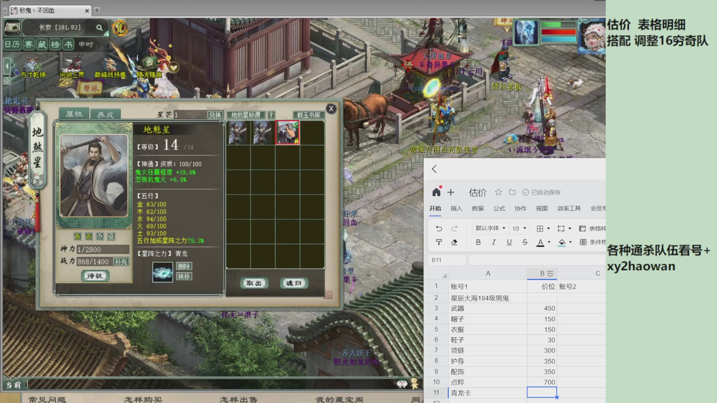Open the 随光随换 activity icon

(149, 68)
